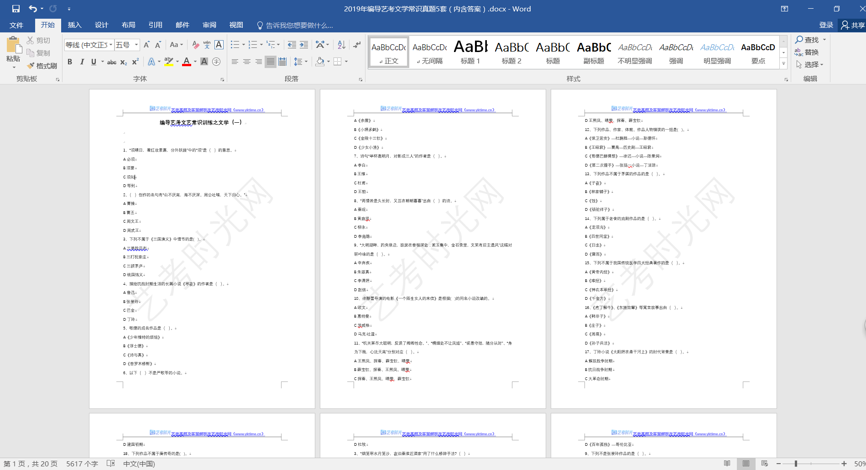Viewport: 866px width, 470px height.
Task: Open the 插入 (Insert) tab
Action: [74, 25]
